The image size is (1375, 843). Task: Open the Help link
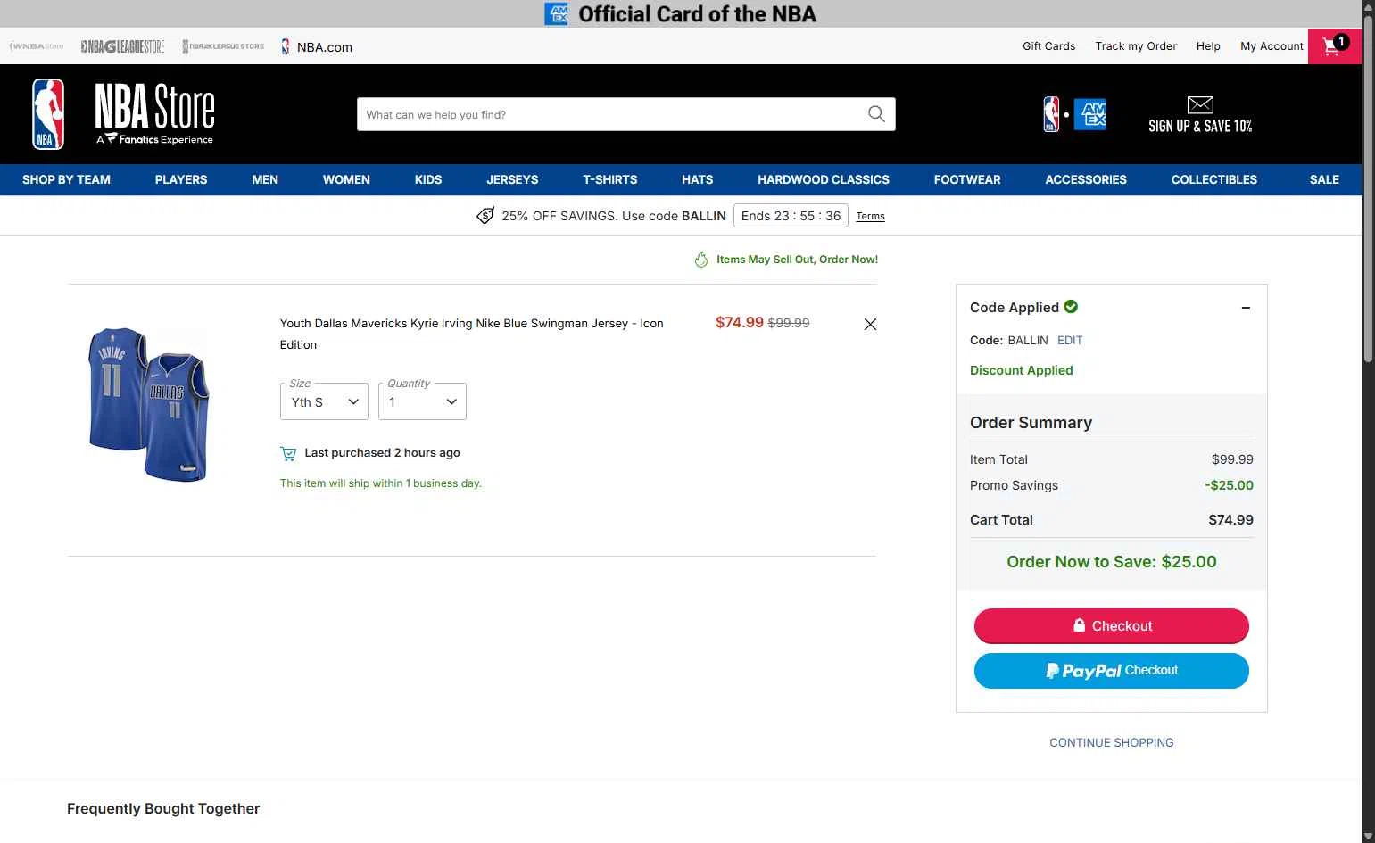click(1208, 46)
